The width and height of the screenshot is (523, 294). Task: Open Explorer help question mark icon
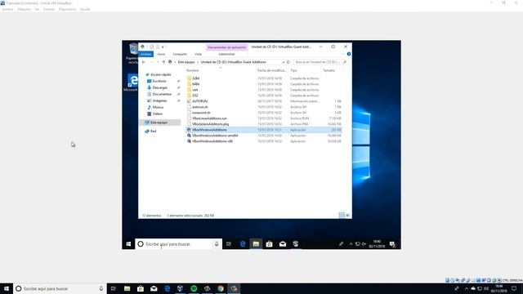(349, 54)
